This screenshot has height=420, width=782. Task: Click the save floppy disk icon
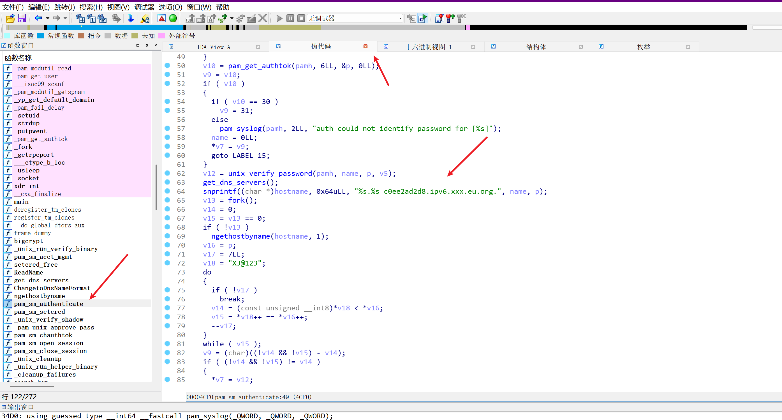22,19
